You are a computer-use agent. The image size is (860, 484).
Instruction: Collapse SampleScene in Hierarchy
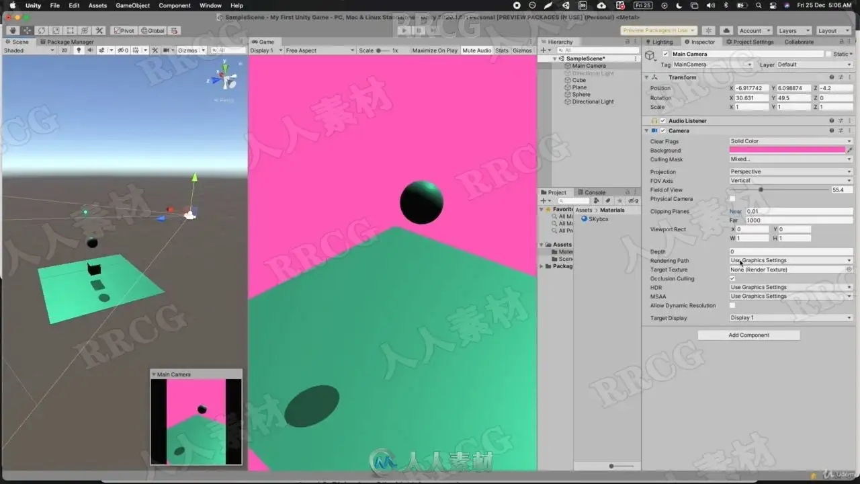pyautogui.click(x=555, y=58)
